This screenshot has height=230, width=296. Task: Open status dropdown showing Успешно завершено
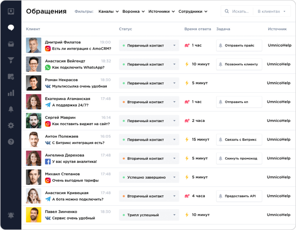click(x=149, y=177)
